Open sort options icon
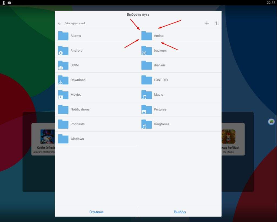 pos(216,23)
